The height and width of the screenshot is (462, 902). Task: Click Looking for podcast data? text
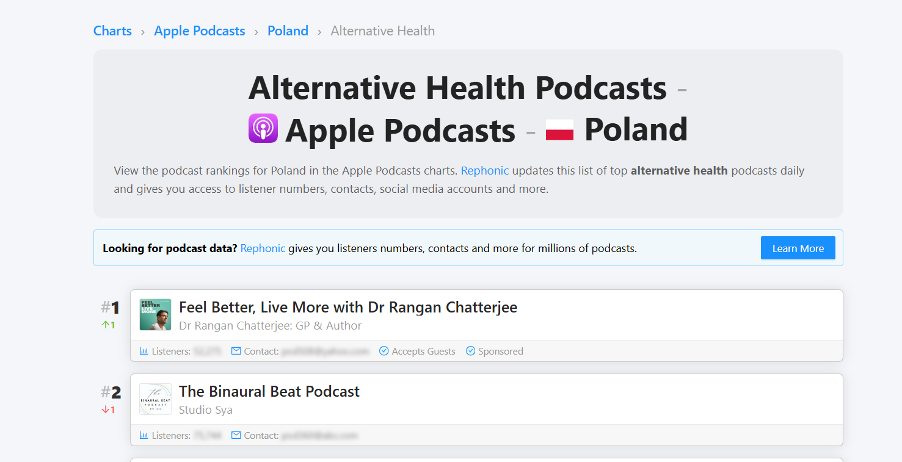pos(170,248)
